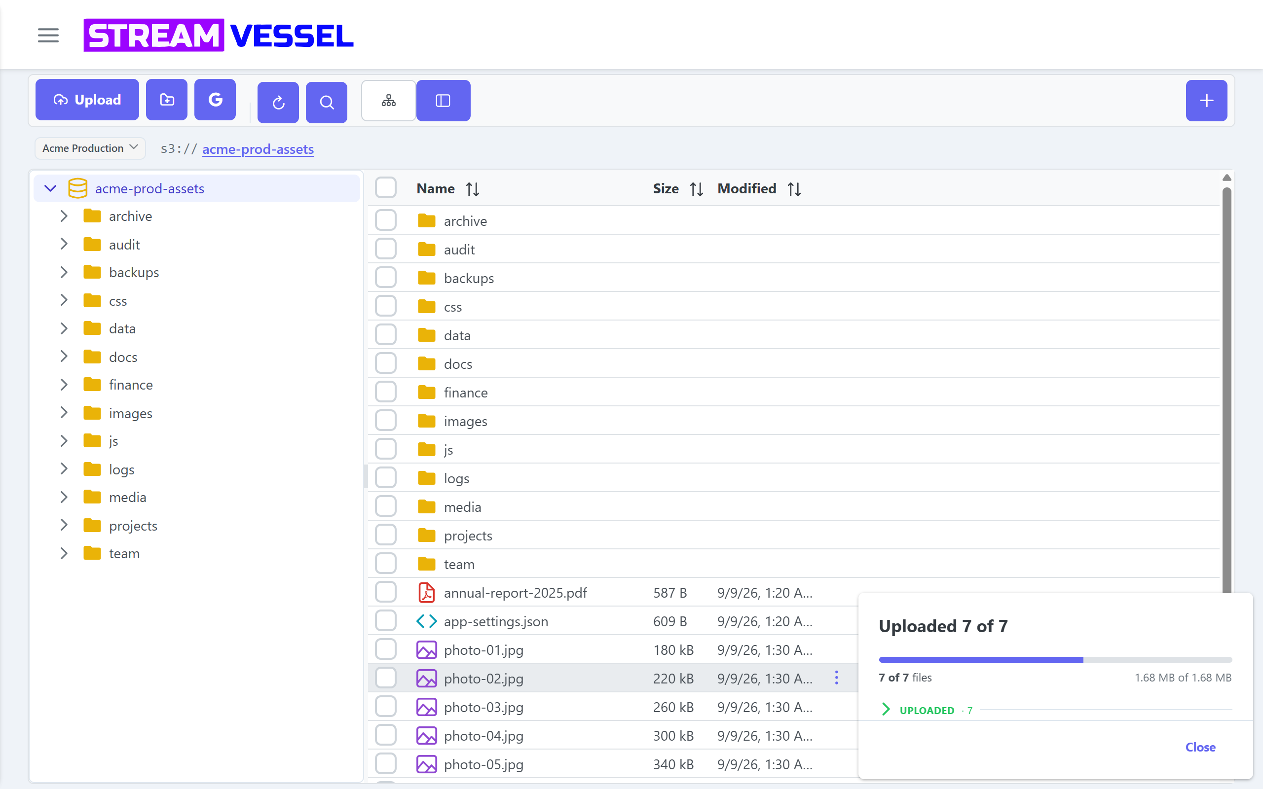This screenshot has height=789, width=1263.
Task: Click the acme-prod-assets bucket icon in tree
Action: click(78, 188)
